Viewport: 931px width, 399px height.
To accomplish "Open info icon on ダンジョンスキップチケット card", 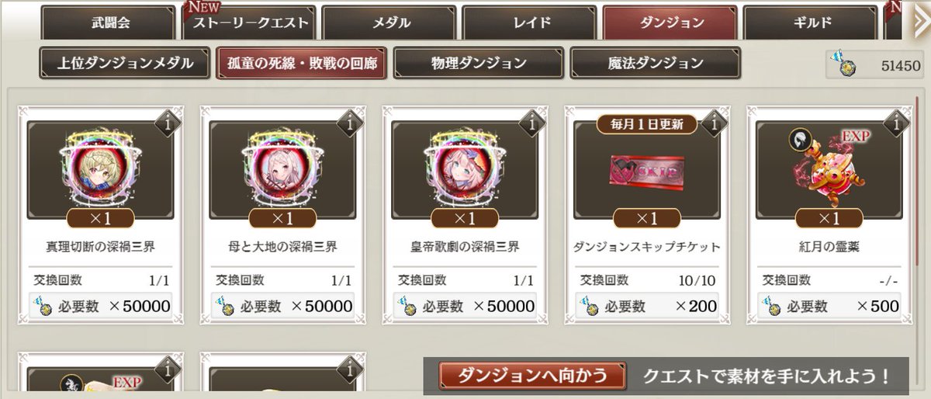I will 714,123.
